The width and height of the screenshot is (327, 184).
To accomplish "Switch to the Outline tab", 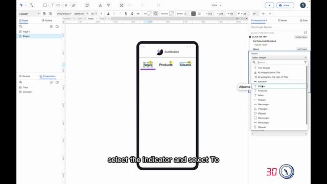I will click(x=47, y=20).
